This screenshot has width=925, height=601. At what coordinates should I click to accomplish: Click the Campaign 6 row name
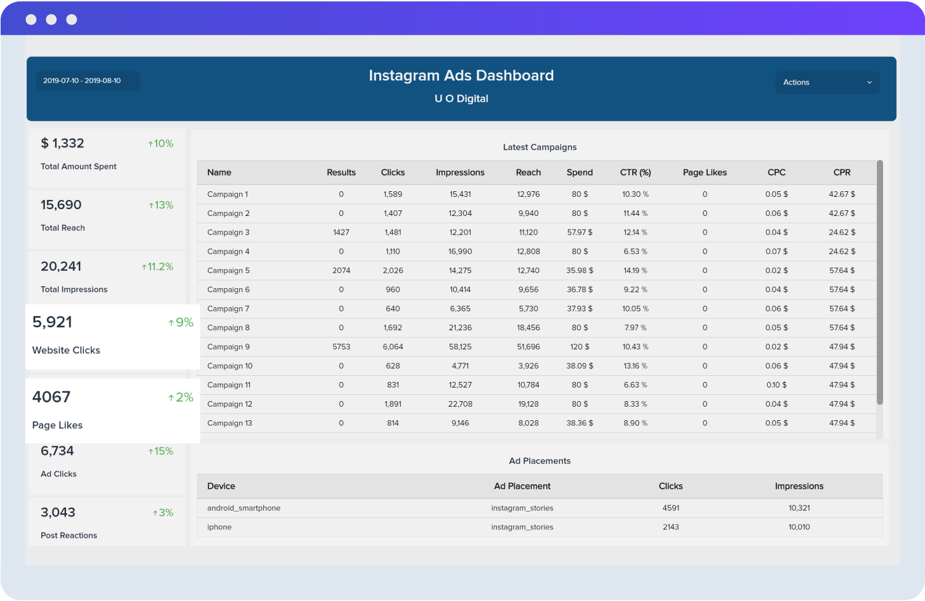pos(228,290)
